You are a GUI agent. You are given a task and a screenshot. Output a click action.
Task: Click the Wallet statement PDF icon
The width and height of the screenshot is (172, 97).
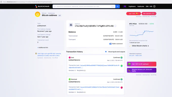pyautogui.click(x=110, y=44)
